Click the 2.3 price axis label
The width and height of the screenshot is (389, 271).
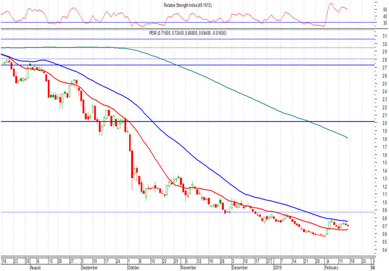385,99
